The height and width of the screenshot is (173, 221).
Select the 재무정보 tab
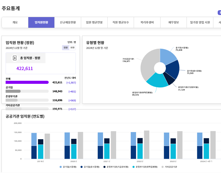point(173,22)
